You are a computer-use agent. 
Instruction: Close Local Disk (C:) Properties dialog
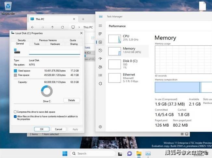[81, 33]
